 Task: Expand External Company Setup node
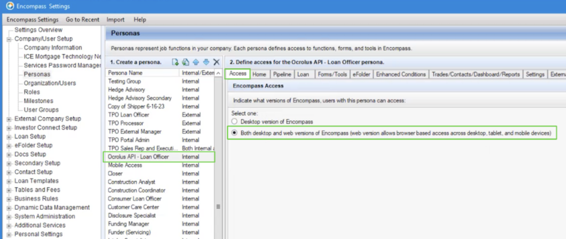[x=9, y=119]
